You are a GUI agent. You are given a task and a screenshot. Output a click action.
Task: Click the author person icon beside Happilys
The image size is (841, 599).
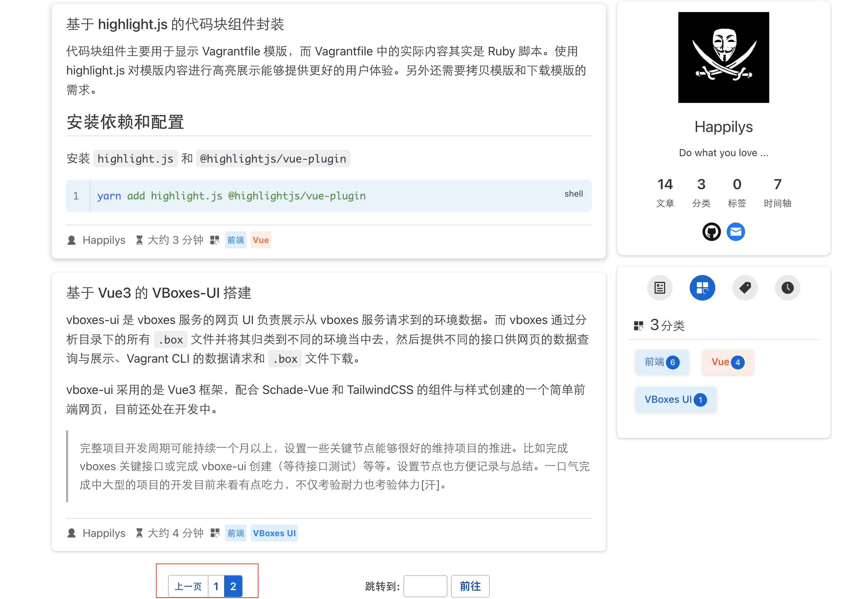(72, 240)
